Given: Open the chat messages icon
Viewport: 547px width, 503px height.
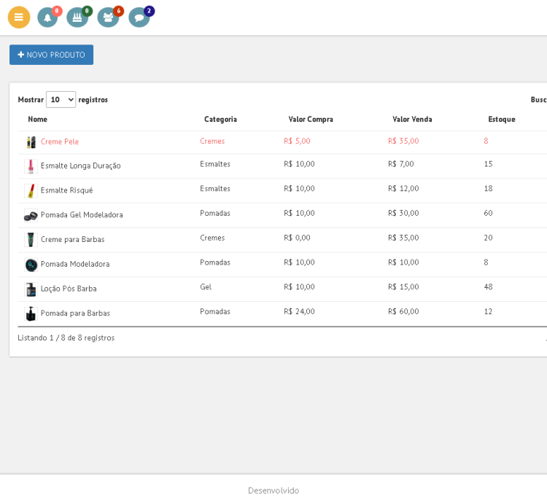Looking at the screenshot, I should pyautogui.click(x=139, y=17).
